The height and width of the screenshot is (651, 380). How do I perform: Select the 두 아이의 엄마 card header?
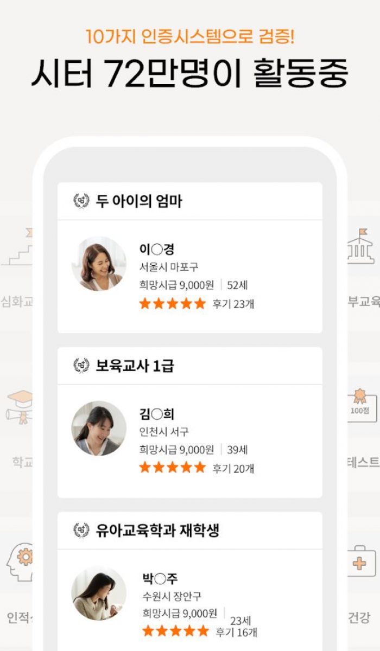(190, 201)
